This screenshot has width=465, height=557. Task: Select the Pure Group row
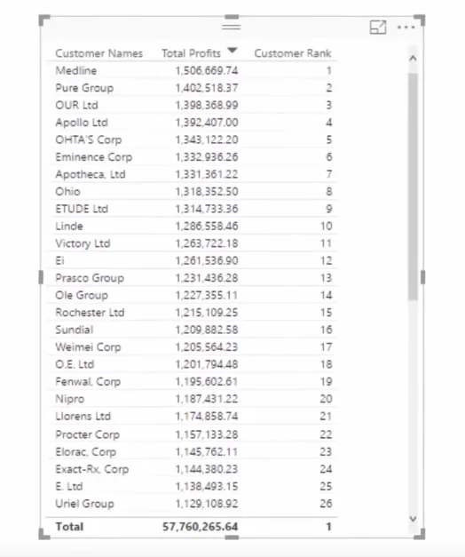point(192,88)
